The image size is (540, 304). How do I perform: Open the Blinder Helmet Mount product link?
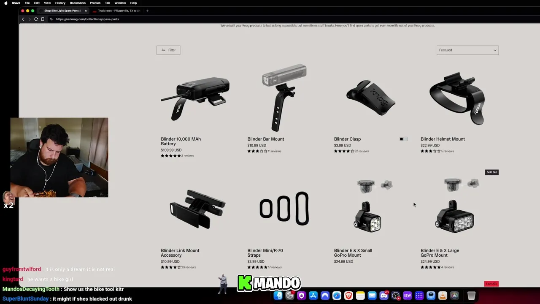click(443, 139)
